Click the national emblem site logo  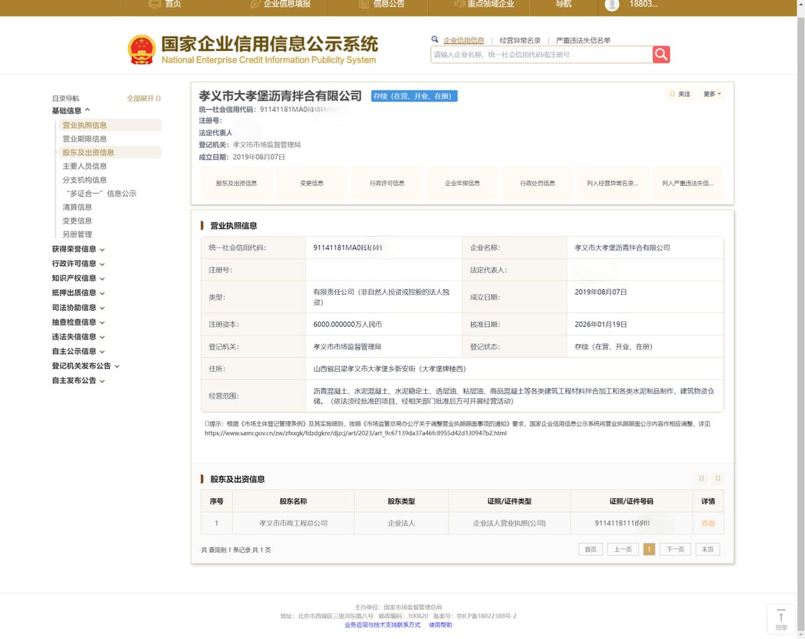(142, 50)
